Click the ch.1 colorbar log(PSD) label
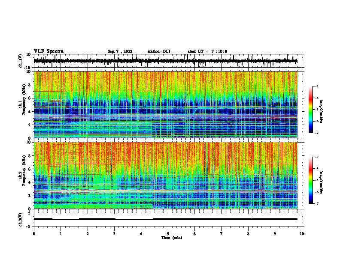The image size is (340, 262). point(322,112)
